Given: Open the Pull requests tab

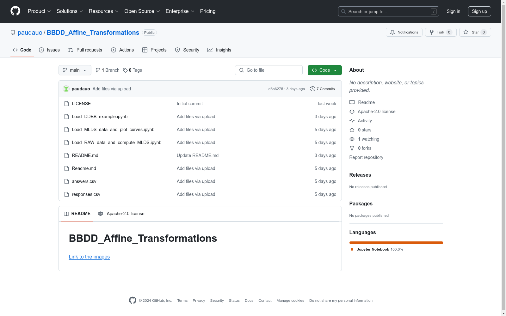Looking at the screenshot, I should point(85,50).
